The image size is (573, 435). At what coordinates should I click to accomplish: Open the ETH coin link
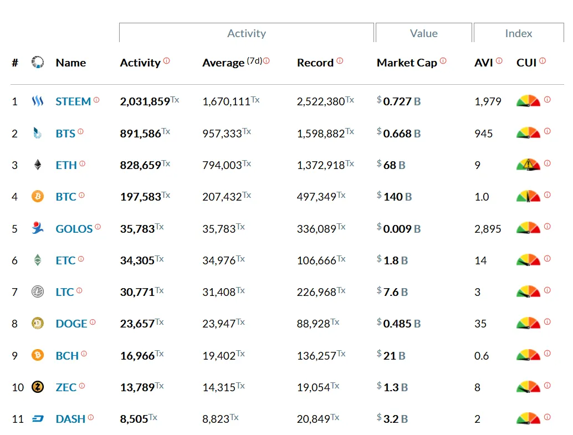click(66, 165)
